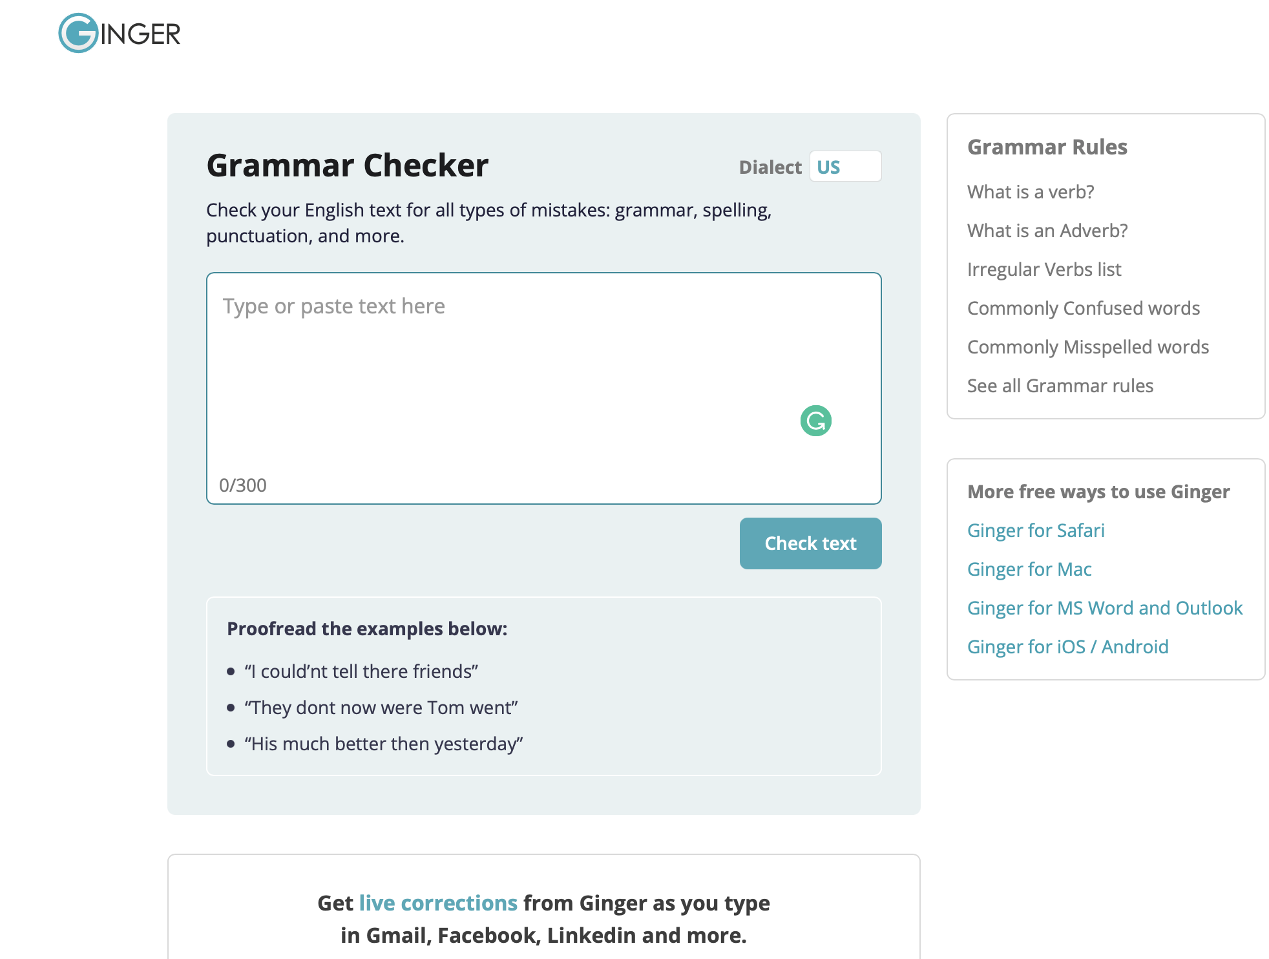Click the green Grammarly icon in text box
The height and width of the screenshot is (959, 1269).
point(815,421)
